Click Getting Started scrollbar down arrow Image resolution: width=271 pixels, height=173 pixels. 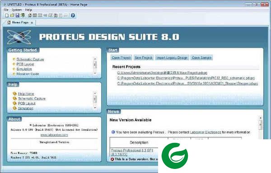[x=95, y=73]
